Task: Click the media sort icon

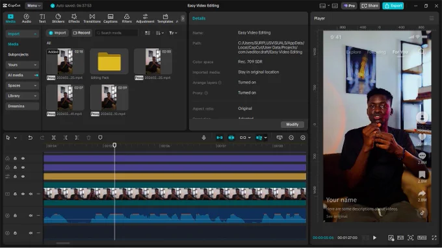Action: pos(148,33)
